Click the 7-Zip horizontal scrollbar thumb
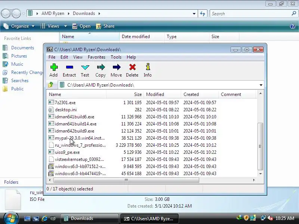Image resolution: width=299 pixels, height=224 pixels. tap(126, 180)
